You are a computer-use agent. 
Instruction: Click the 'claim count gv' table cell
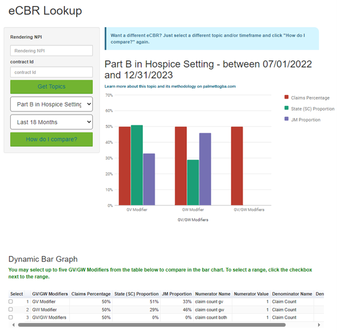click(x=212, y=302)
